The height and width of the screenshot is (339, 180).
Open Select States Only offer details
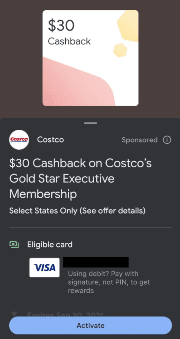(x=77, y=211)
